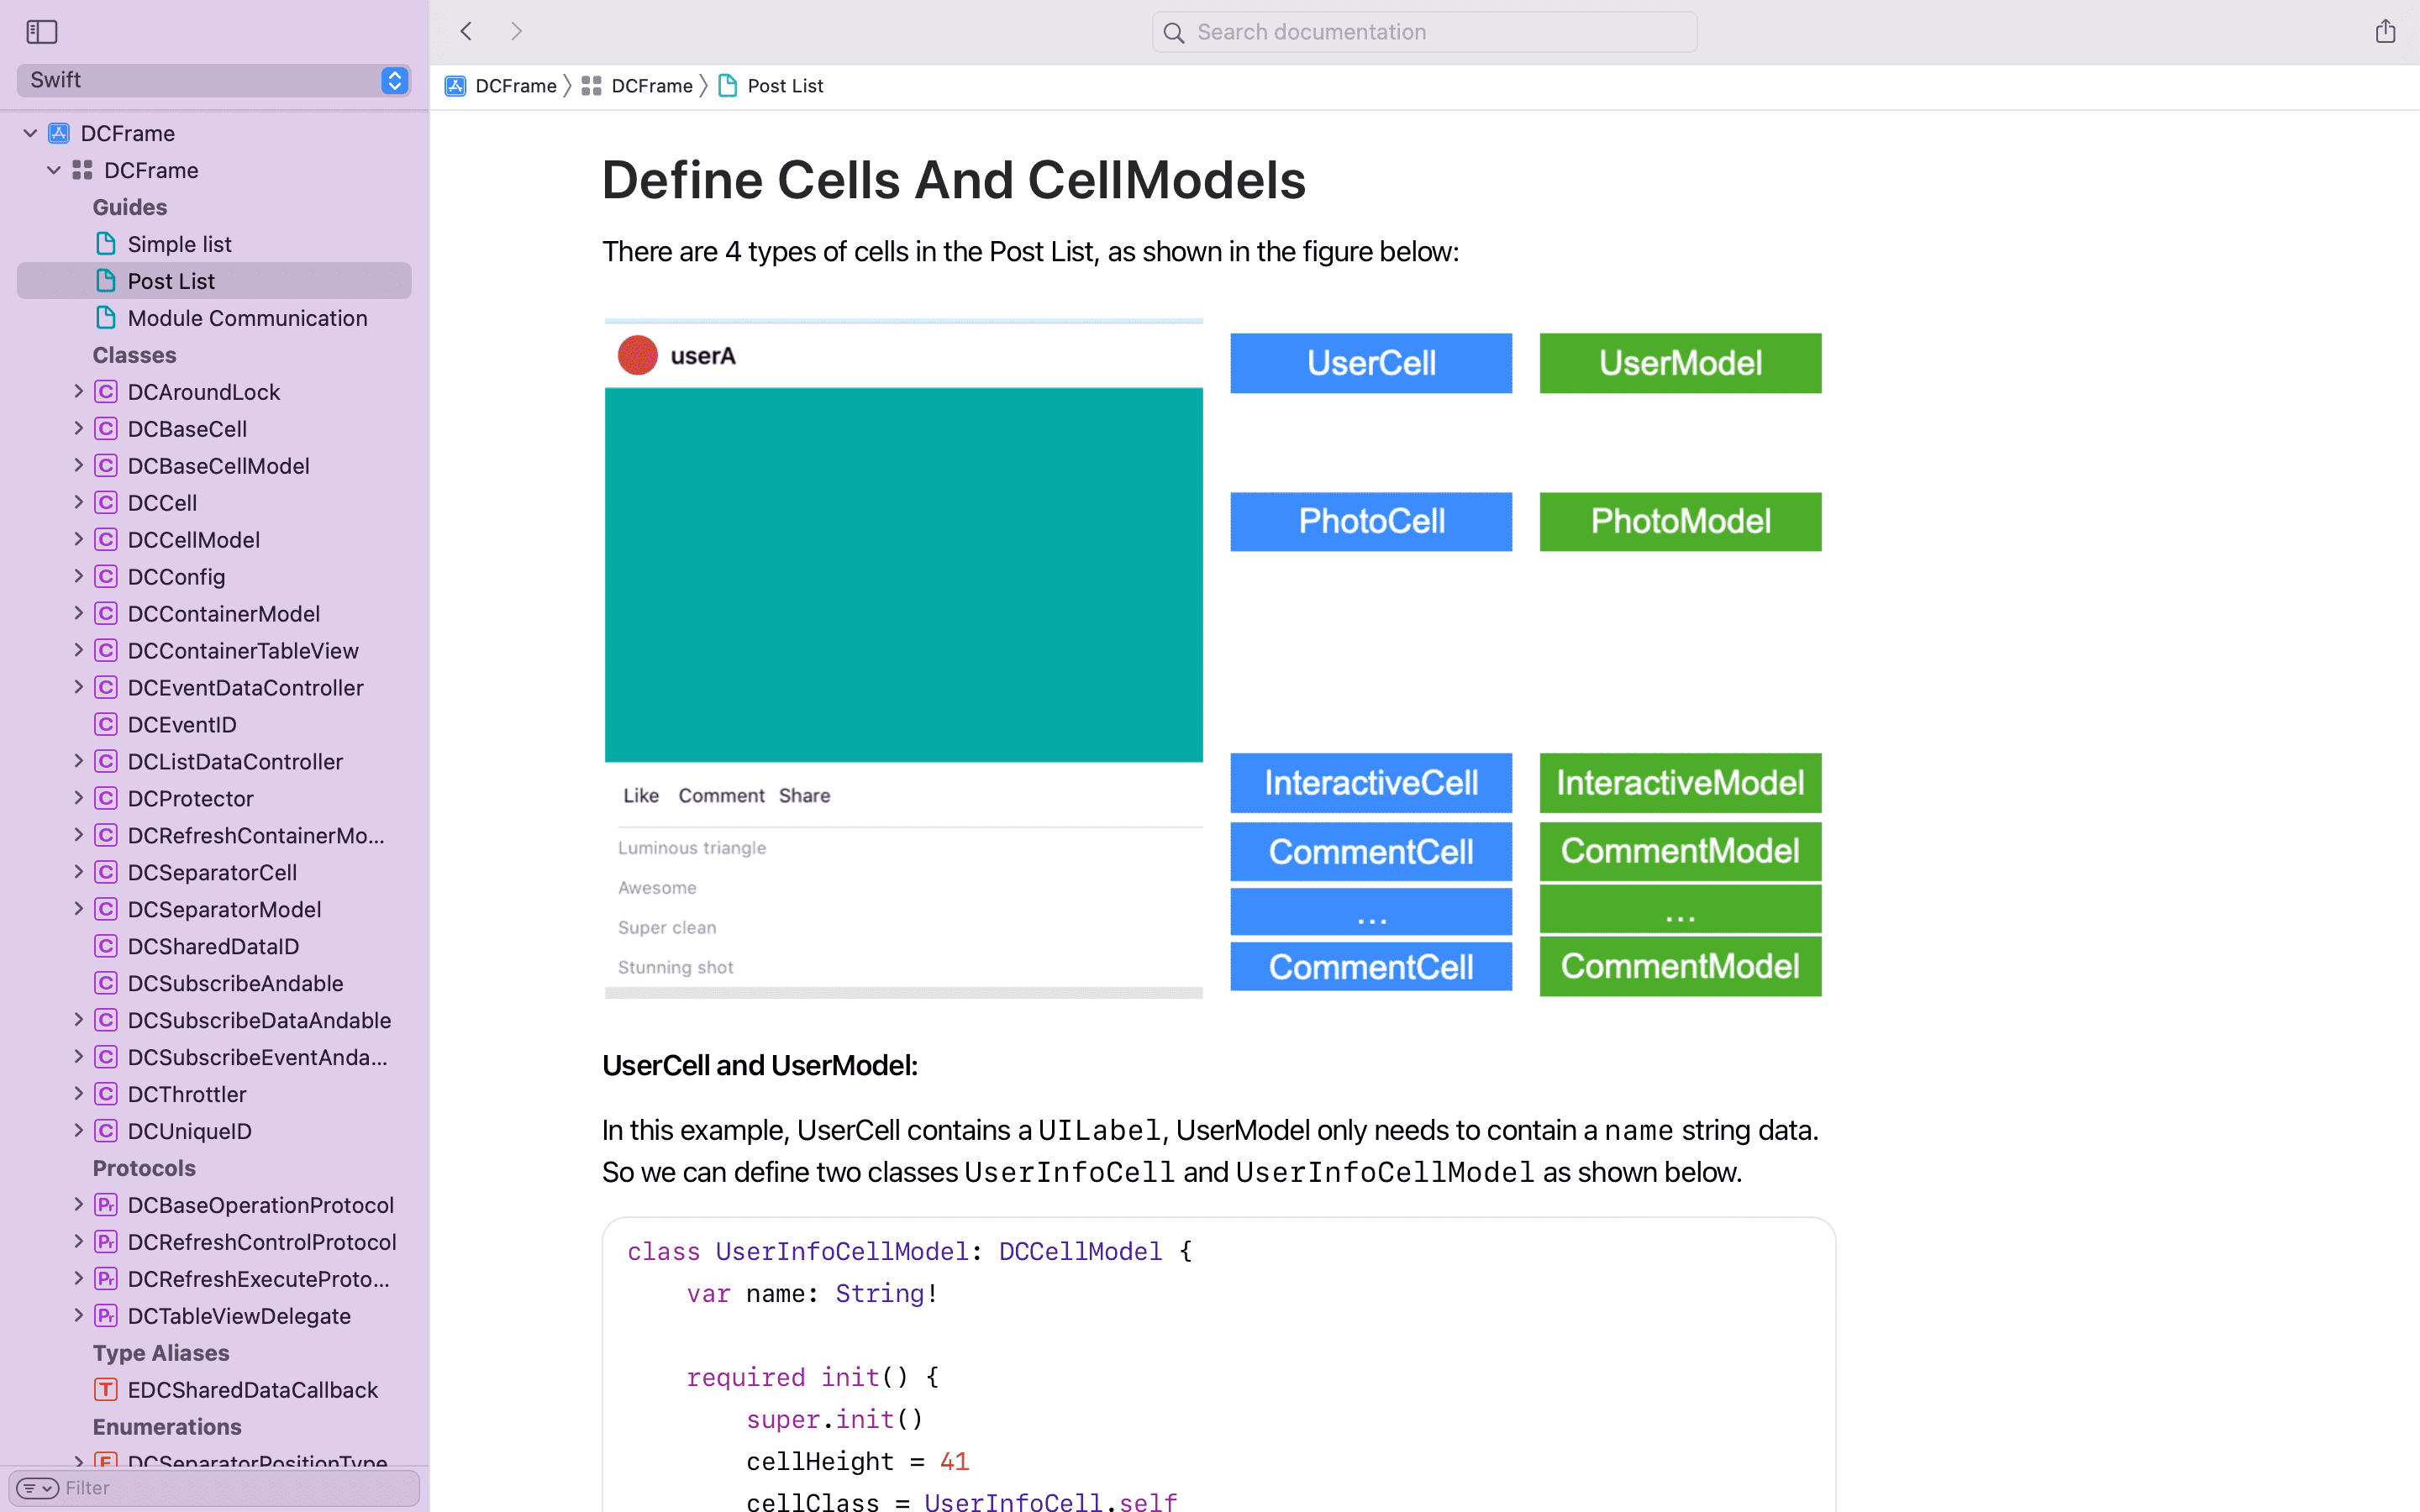
Task: Expand the DCBaseCell class
Action: (79, 429)
